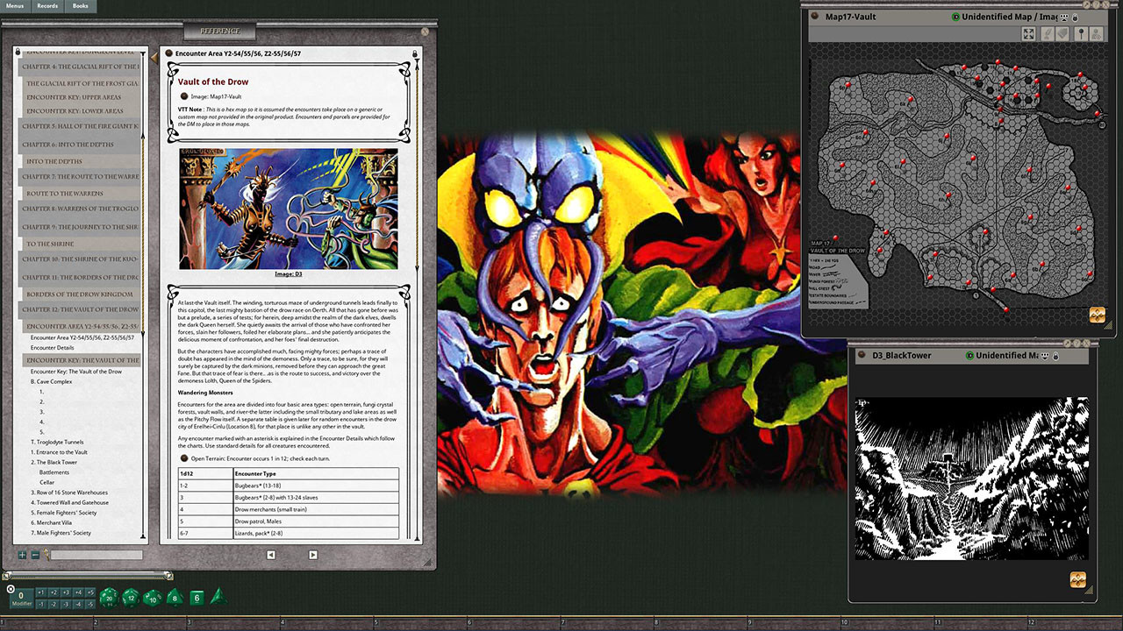Select the drawing tool on the Map17-Vault toolbar
This screenshot has width=1123, height=631.
(1048, 33)
